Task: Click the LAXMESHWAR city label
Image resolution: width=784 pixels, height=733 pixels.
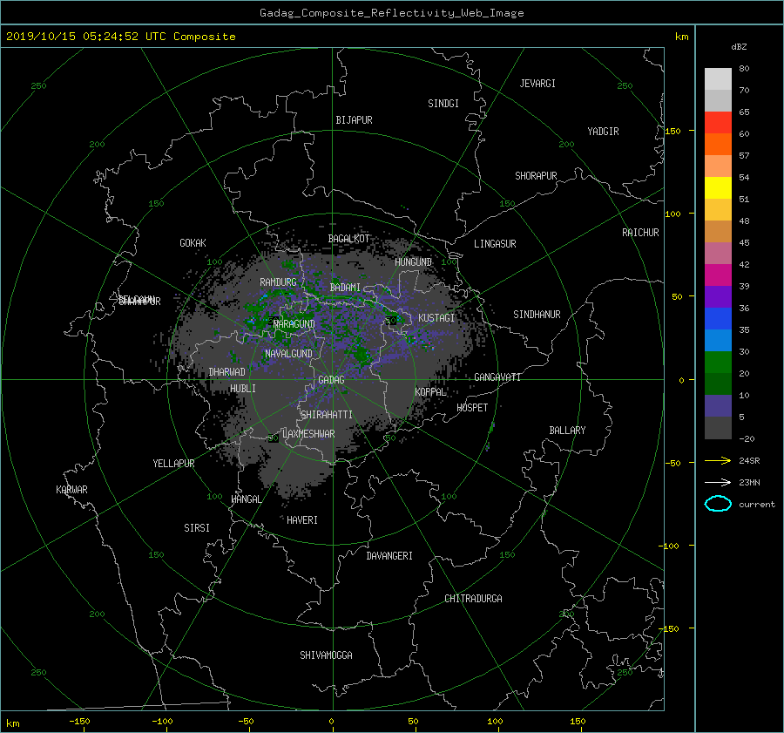Action: click(308, 434)
